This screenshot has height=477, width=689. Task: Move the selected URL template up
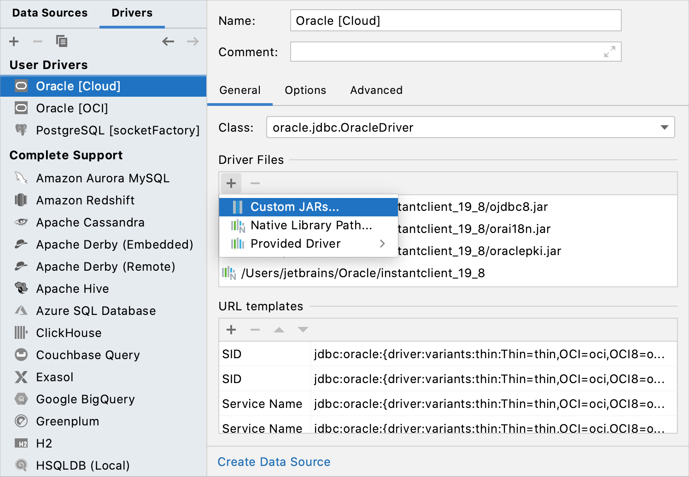click(279, 330)
